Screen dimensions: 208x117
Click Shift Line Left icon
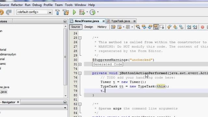click(x=189, y=27)
